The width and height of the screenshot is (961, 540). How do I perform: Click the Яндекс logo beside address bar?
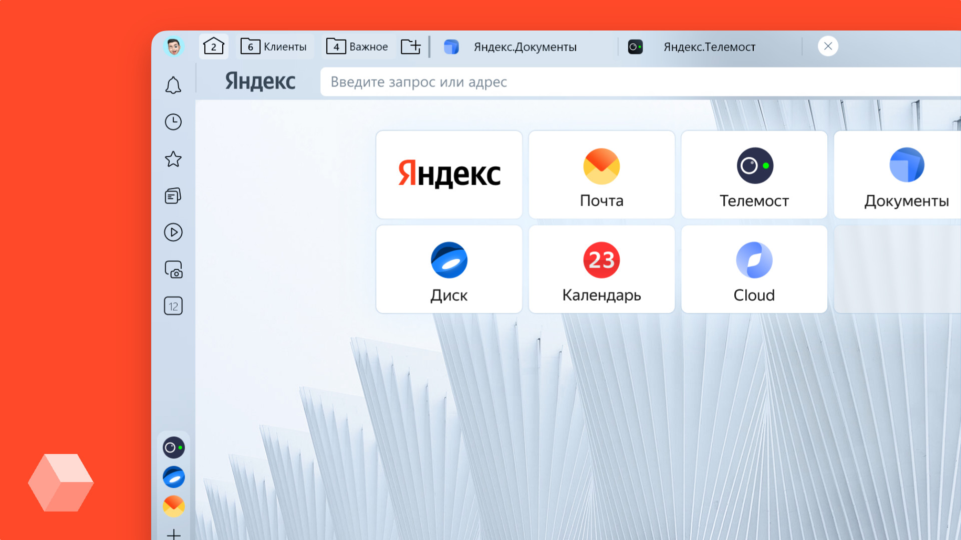coord(260,81)
